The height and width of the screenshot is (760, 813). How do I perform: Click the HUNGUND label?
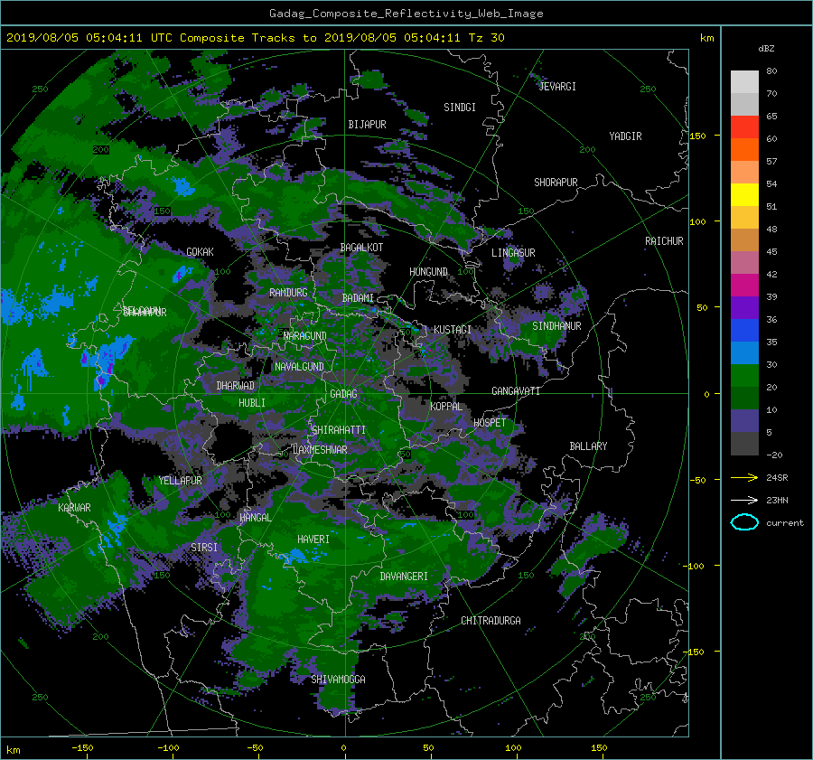pyautogui.click(x=428, y=272)
